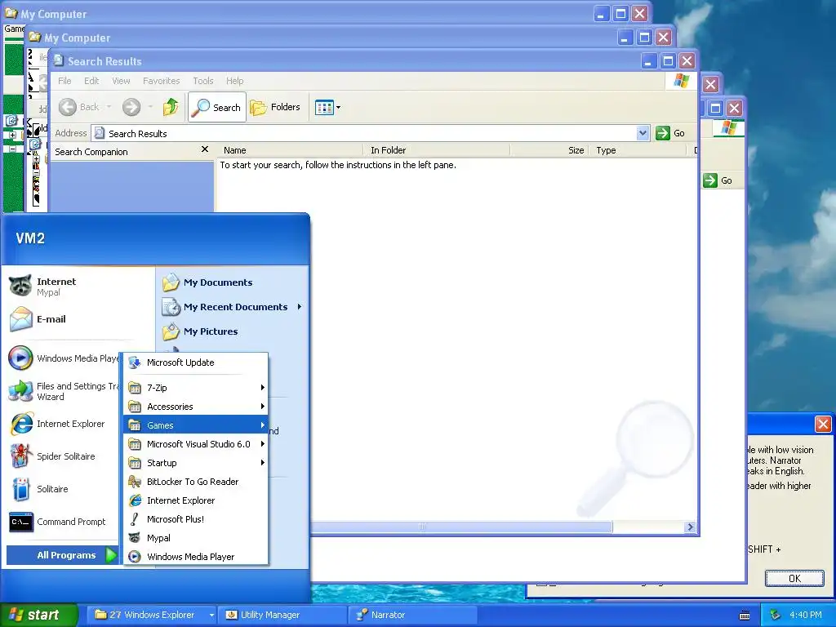The height and width of the screenshot is (627, 836).
Task: Expand Microsoft Visual Studio 6.0 folder
Action: click(196, 444)
